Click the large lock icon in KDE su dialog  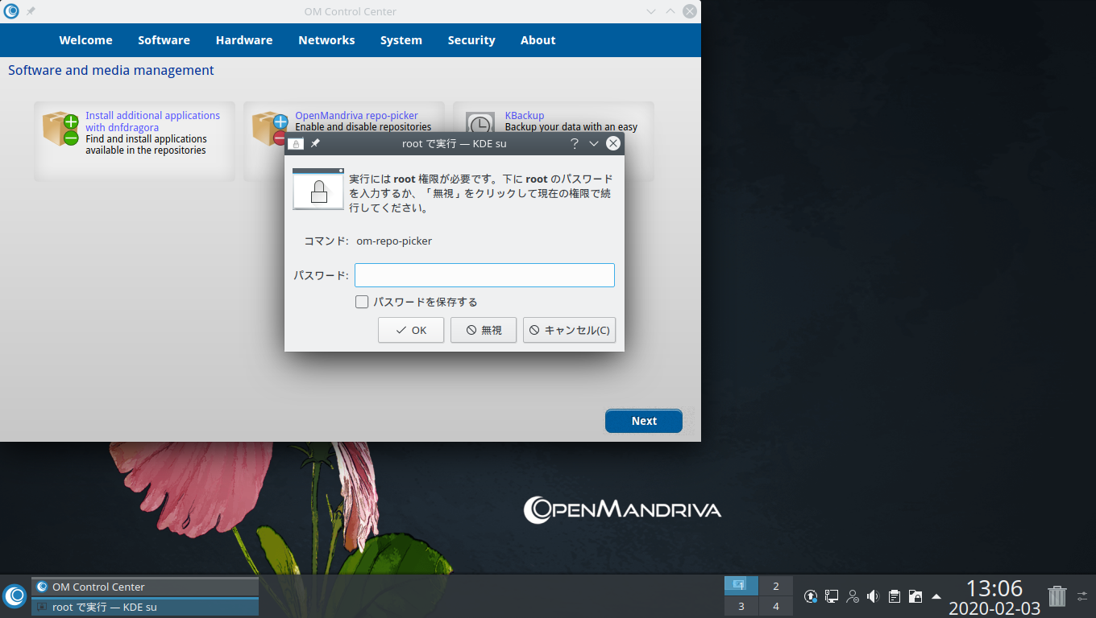pyautogui.click(x=319, y=189)
